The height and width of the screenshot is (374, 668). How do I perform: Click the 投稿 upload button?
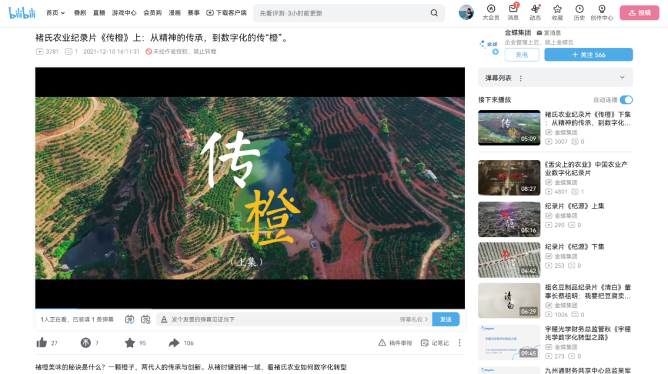pyautogui.click(x=640, y=13)
